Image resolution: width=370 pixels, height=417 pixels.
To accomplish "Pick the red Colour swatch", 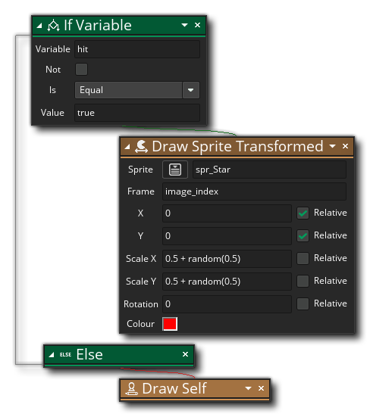I will click(170, 324).
